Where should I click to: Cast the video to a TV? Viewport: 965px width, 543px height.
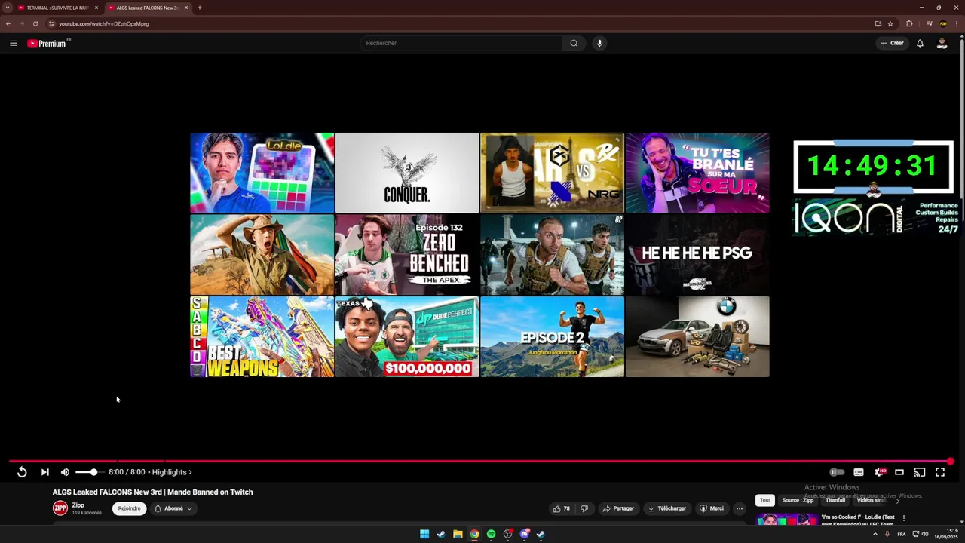[x=920, y=472]
